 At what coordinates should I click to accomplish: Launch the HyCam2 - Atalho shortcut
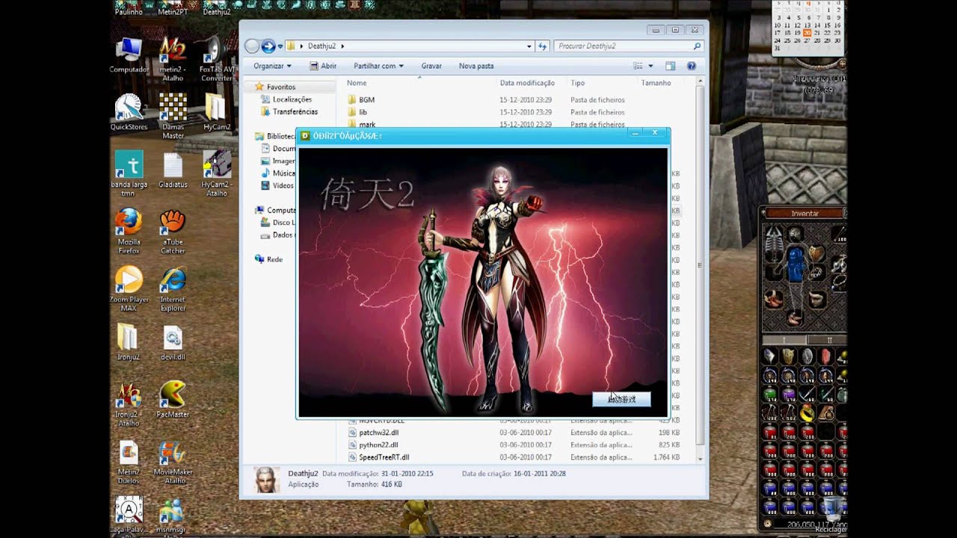217,173
